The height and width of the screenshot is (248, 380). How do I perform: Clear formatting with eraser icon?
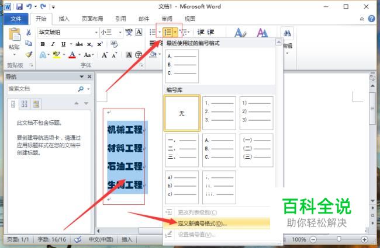tap(114, 44)
